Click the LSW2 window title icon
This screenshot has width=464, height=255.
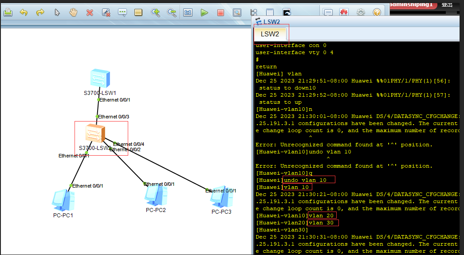coord(259,21)
